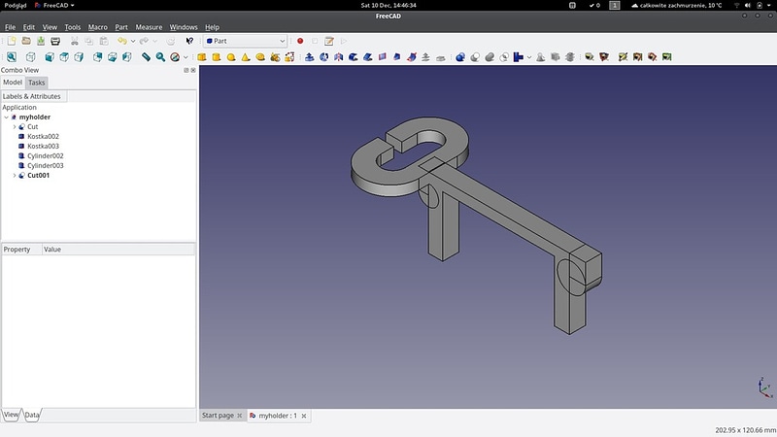
Task: Select the Extrude tool
Action: point(309,57)
